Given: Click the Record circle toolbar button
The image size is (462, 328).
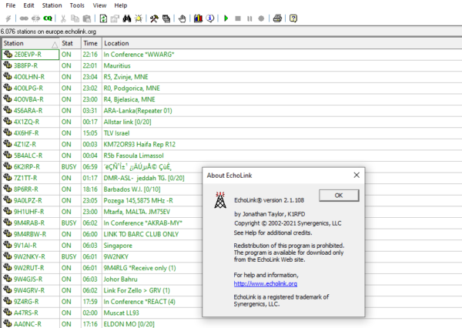Looking at the screenshot, I should [x=261, y=18].
